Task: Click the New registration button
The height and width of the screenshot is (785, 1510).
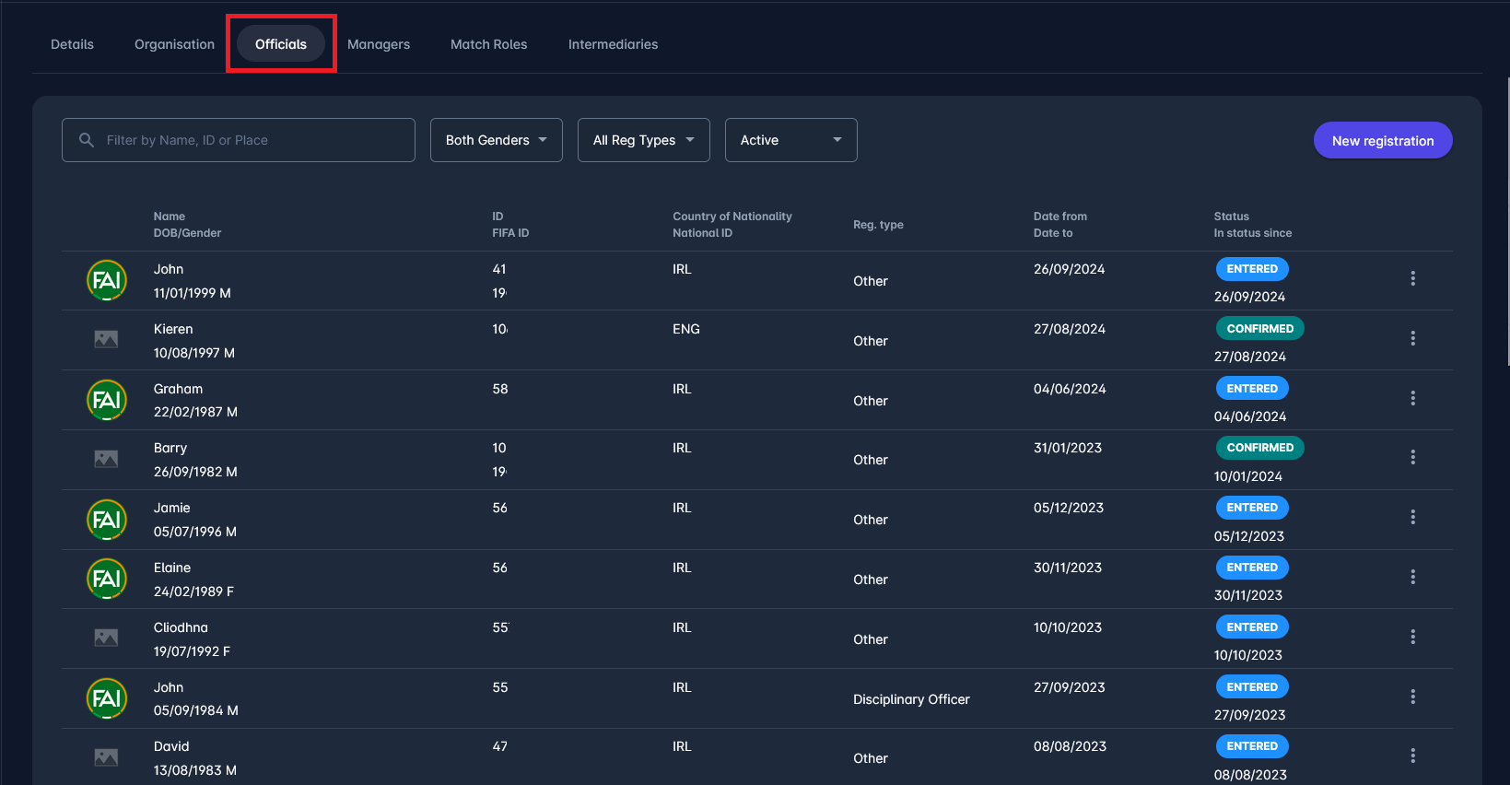Action: point(1382,141)
